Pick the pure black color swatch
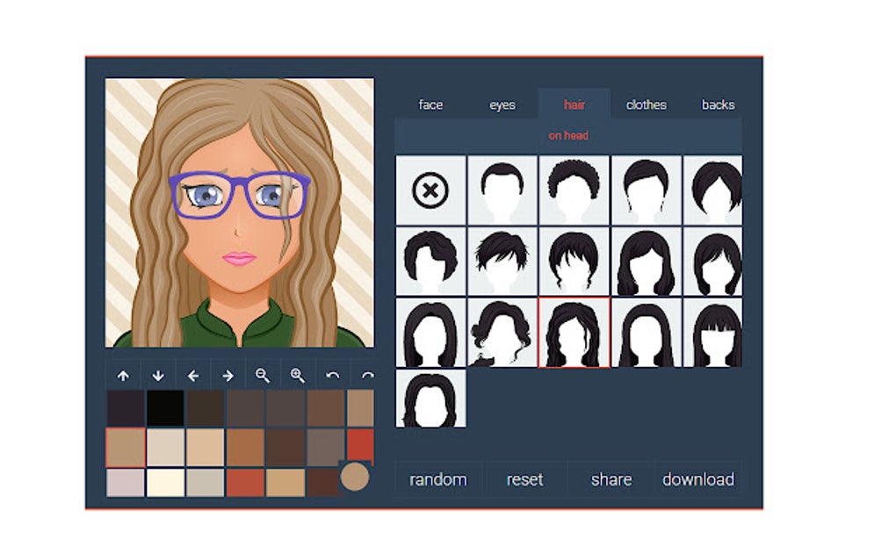Viewport: 896px width, 560px height. pos(165,407)
